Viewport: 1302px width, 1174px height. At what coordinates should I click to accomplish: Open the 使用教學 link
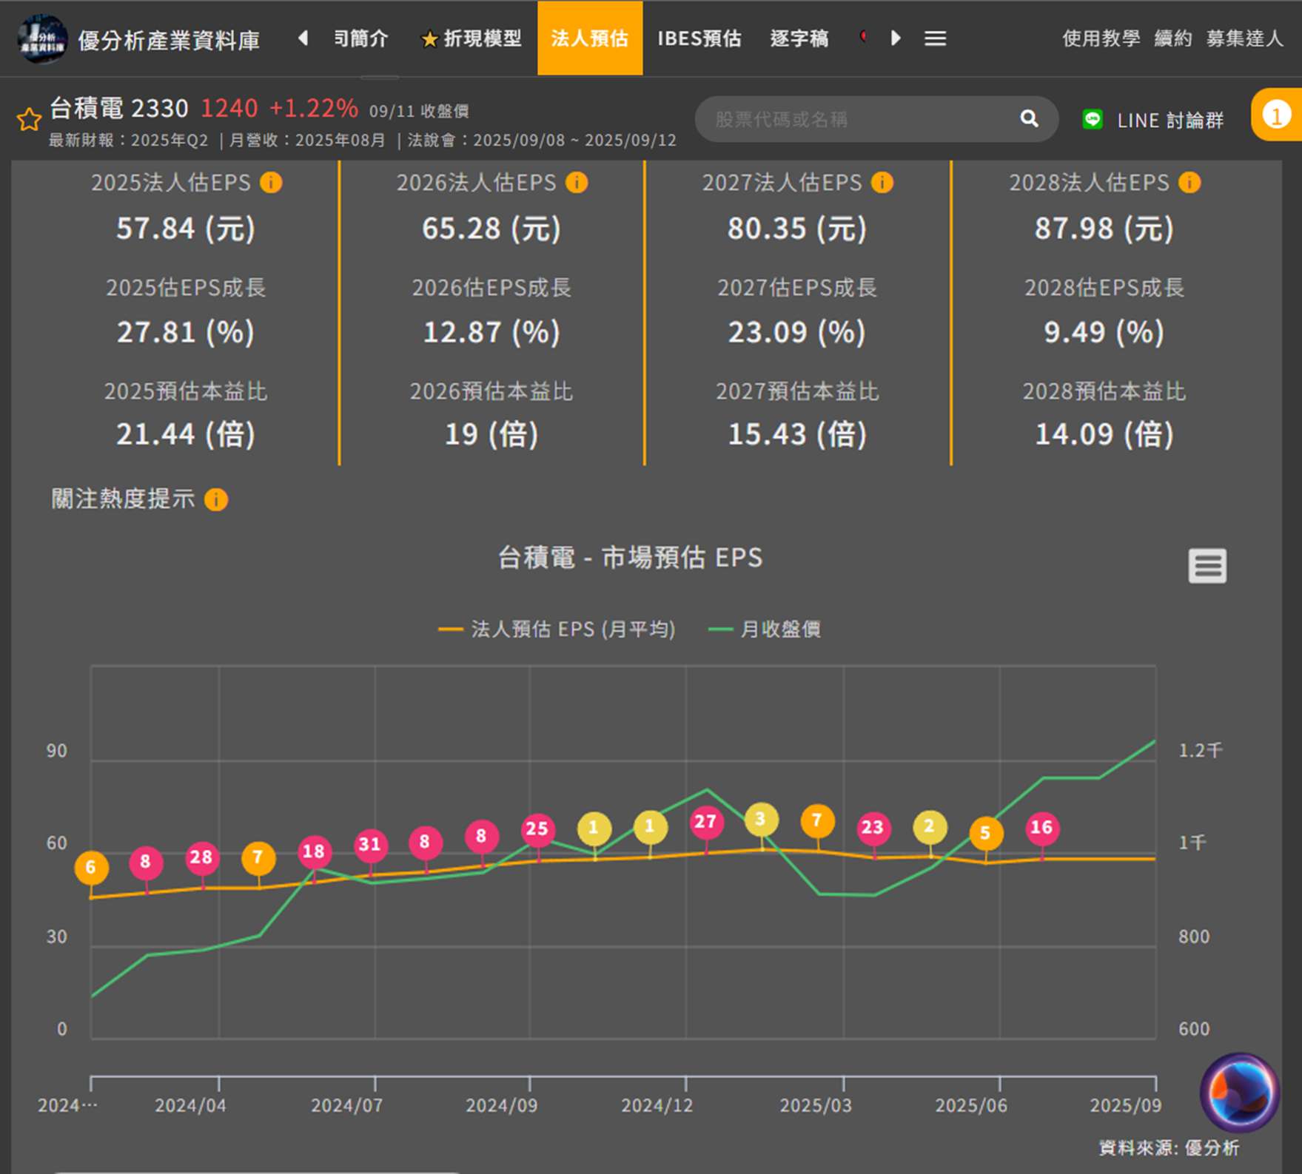pyautogui.click(x=1101, y=38)
